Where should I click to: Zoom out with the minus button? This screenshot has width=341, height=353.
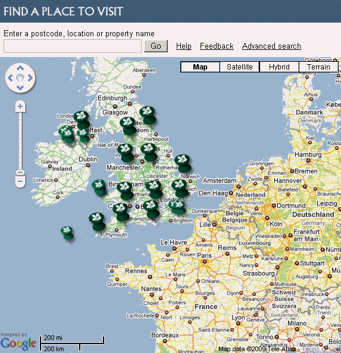[20, 181]
